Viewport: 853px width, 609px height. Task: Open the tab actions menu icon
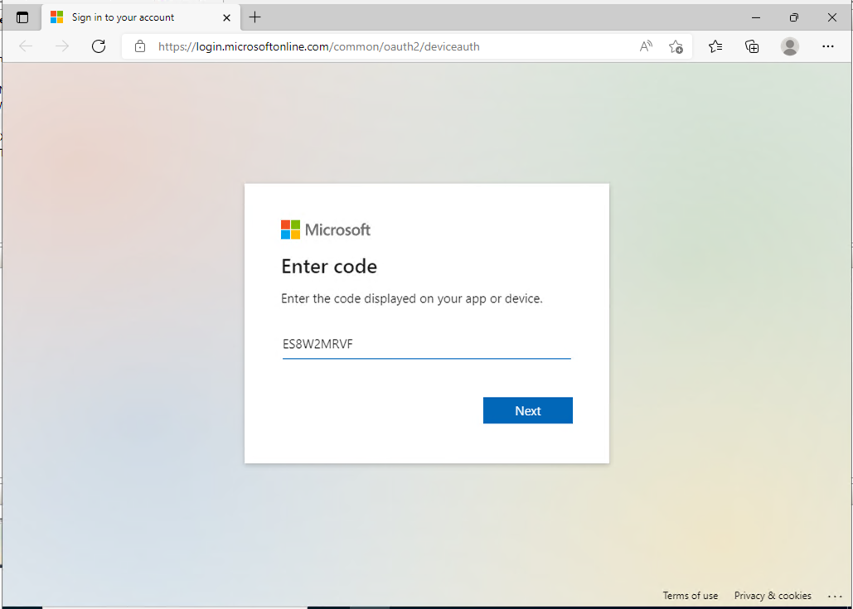pos(22,17)
